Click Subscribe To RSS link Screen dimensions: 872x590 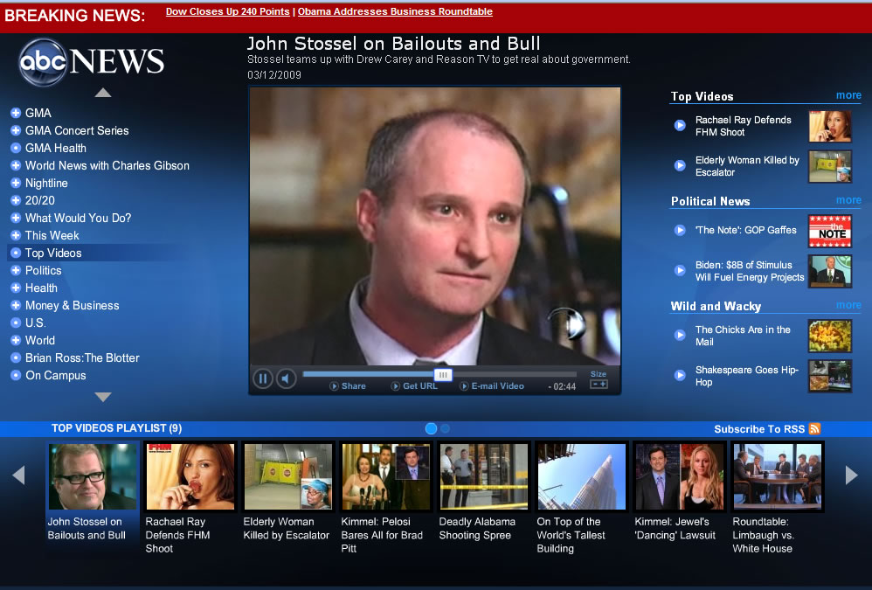[x=759, y=429]
